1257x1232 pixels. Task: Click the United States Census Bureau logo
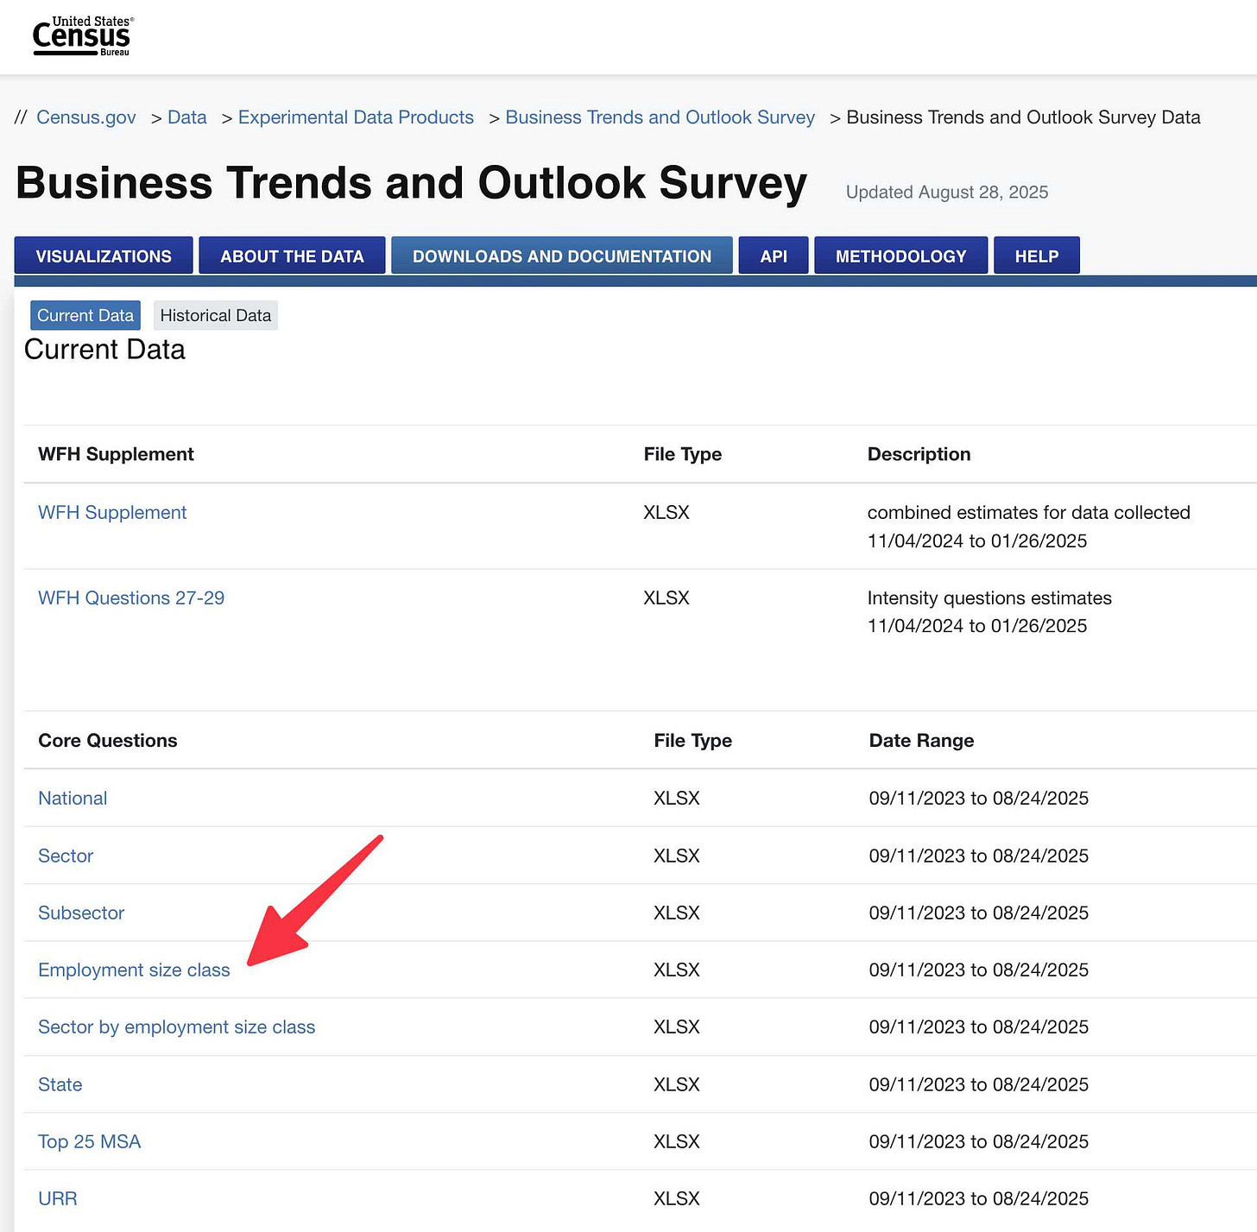point(81,35)
